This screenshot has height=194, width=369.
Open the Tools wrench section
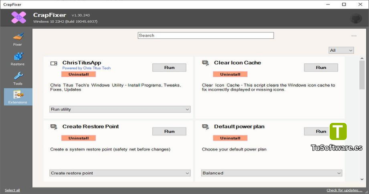(18, 79)
